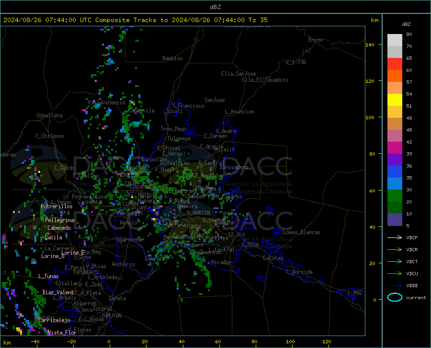Select the dark purple 10 dBZ color swatch

click(x=395, y=219)
